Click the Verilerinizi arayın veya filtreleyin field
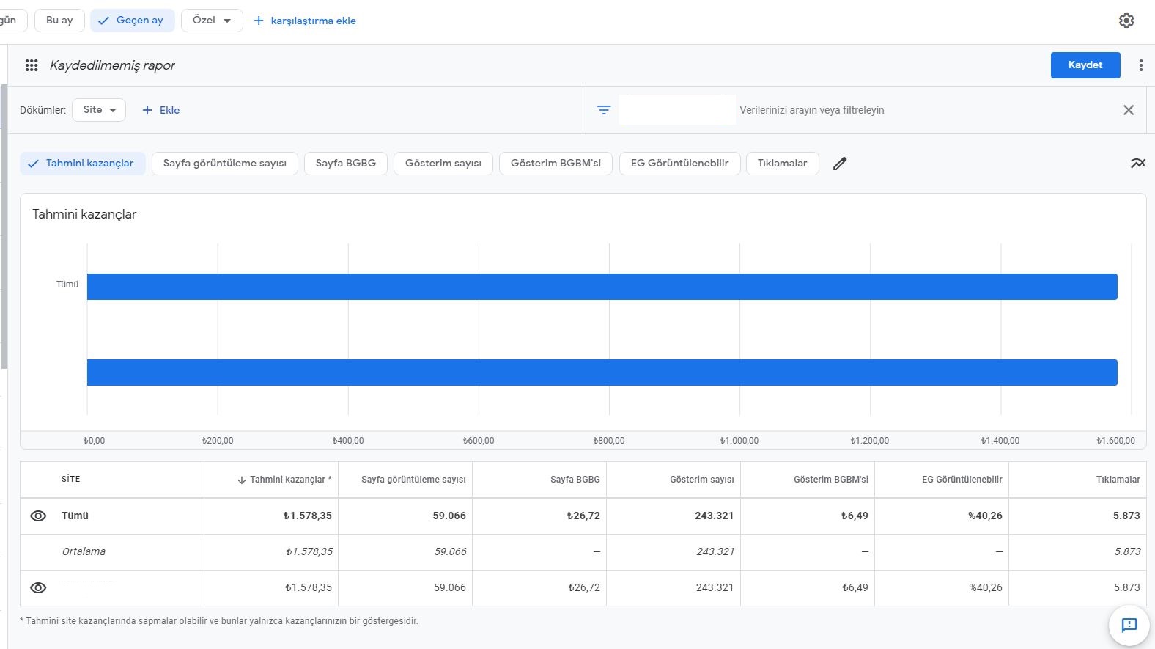The width and height of the screenshot is (1155, 649). click(811, 110)
